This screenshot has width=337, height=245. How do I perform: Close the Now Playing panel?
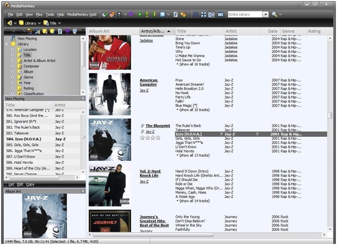83,99
